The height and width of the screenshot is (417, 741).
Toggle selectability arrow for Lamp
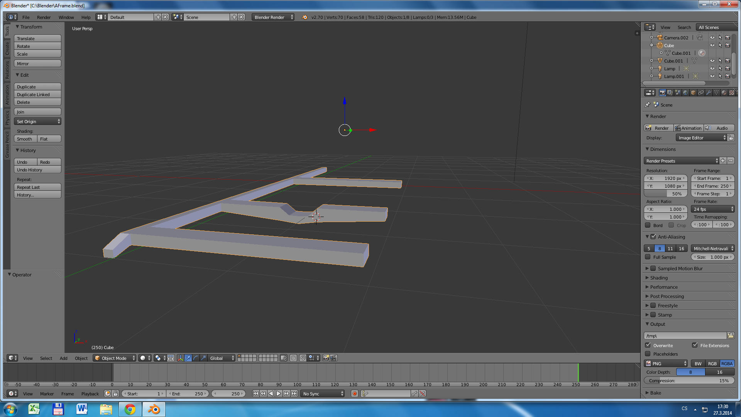[720, 68]
